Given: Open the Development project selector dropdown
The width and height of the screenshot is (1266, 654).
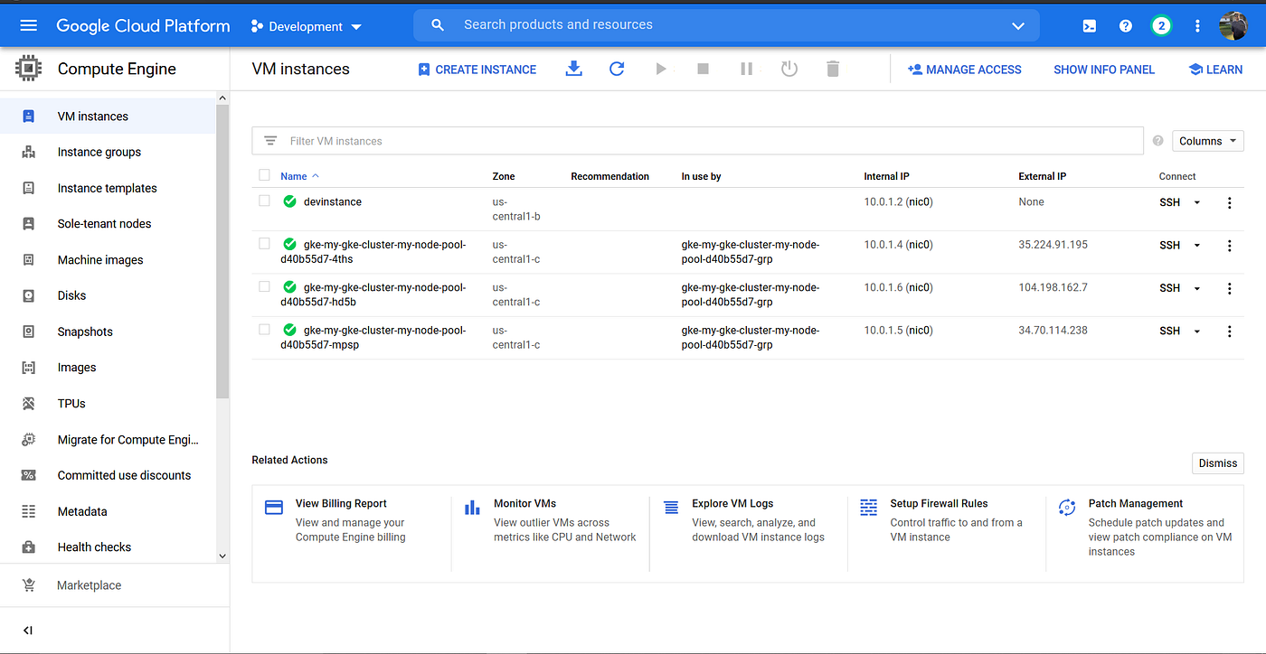Looking at the screenshot, I should [307, 26].
